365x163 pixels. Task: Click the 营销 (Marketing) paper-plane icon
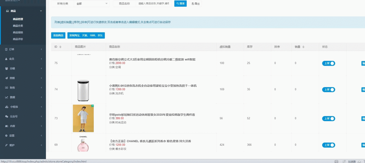(x=6, y=78)
